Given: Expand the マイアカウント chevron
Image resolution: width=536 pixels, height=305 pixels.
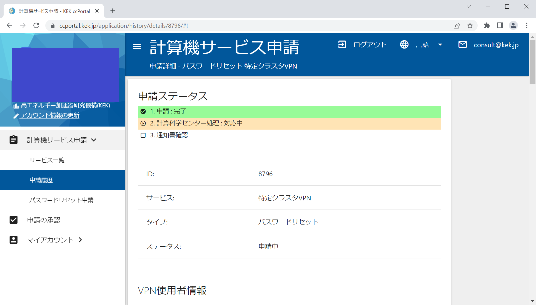Looking at the screenshot, I should [x=80, y=240].
